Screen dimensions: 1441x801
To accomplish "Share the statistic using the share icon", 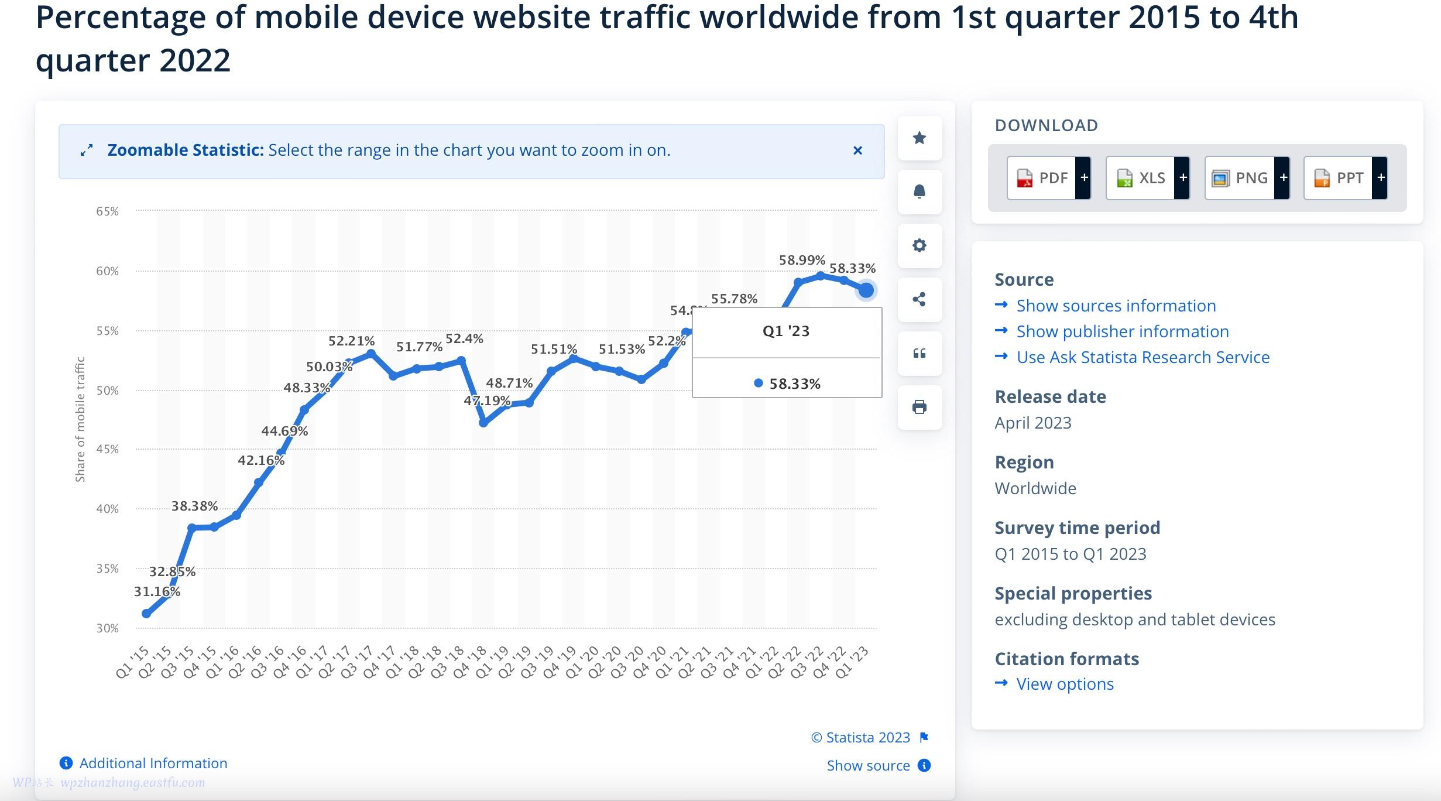I will (920, 300).
